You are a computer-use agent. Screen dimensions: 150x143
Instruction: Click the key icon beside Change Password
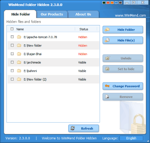pyautogui.click(x=107, y=86)
